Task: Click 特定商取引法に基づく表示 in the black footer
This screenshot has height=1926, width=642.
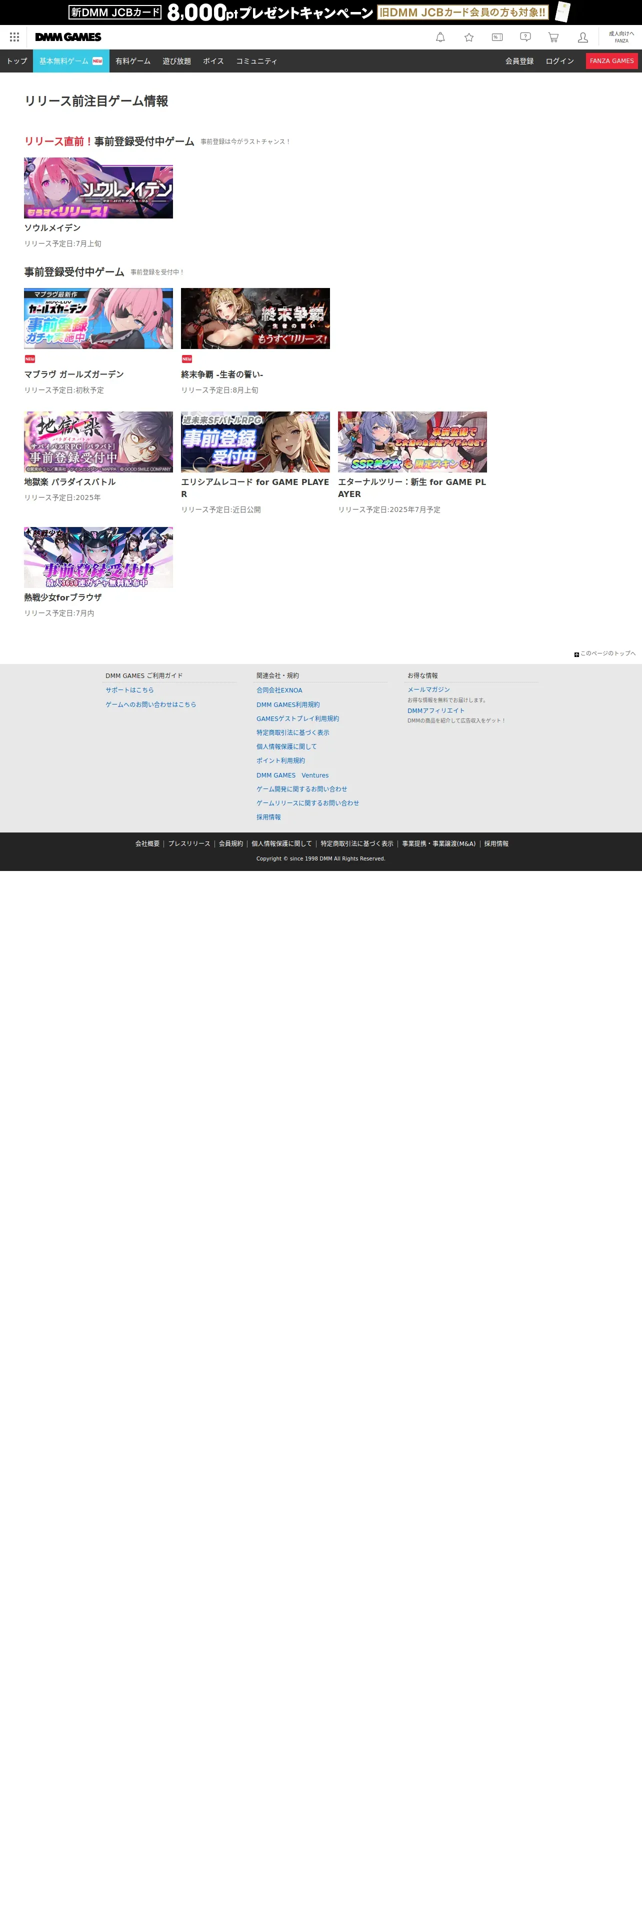Action: [x=356, y=843]
